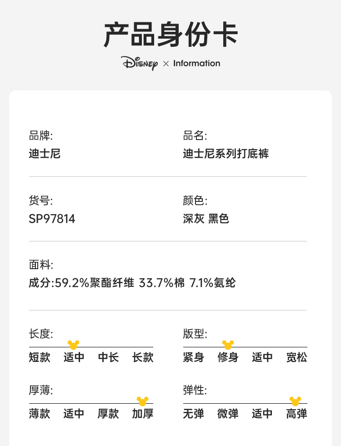The width and height of the screenshot is (341, 446).
Task: Click the fabric composition text
Action: click(x=132, y=283)
